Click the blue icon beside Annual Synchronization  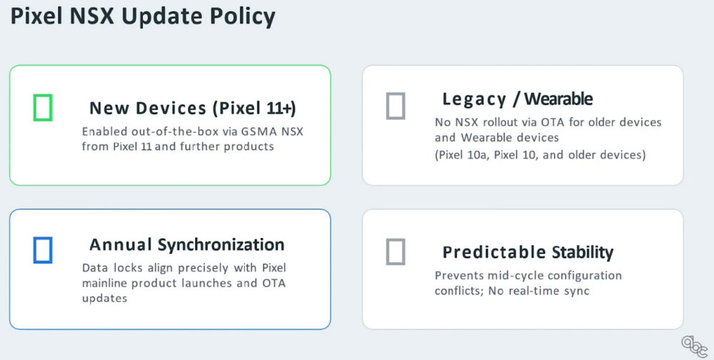click(x=43, y=250)
